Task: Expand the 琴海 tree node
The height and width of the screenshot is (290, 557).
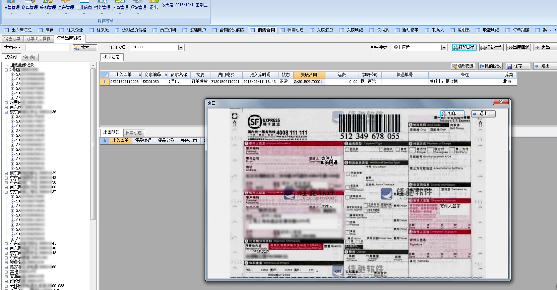Action: click(x=6, y=277)
